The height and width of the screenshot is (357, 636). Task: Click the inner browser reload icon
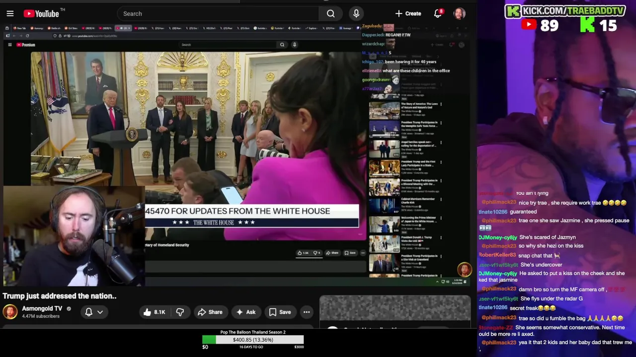(x=27, y=36)
